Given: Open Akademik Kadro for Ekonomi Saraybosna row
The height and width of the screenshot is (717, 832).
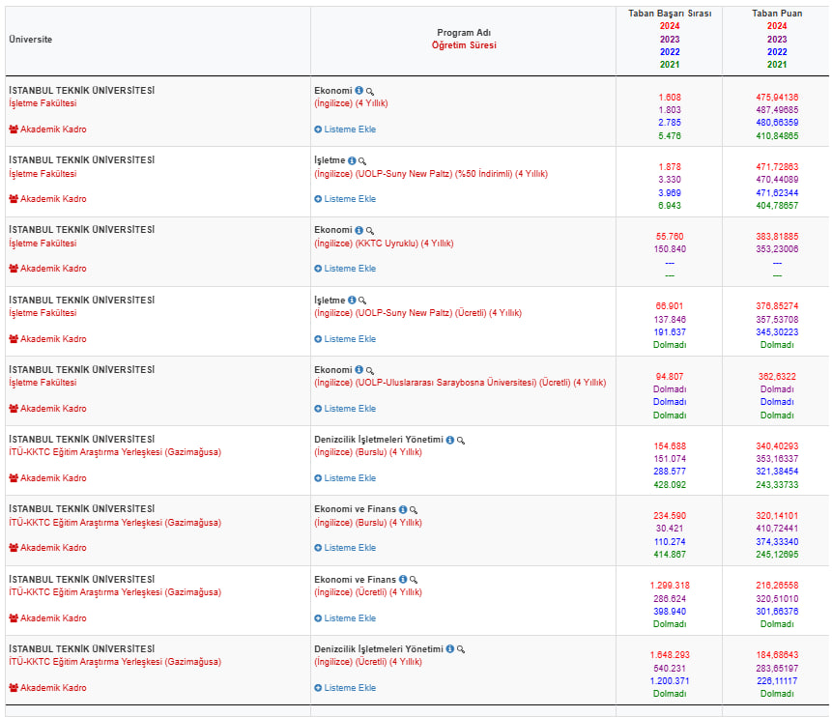Looking at the screenshot, I should click(53, 409).
